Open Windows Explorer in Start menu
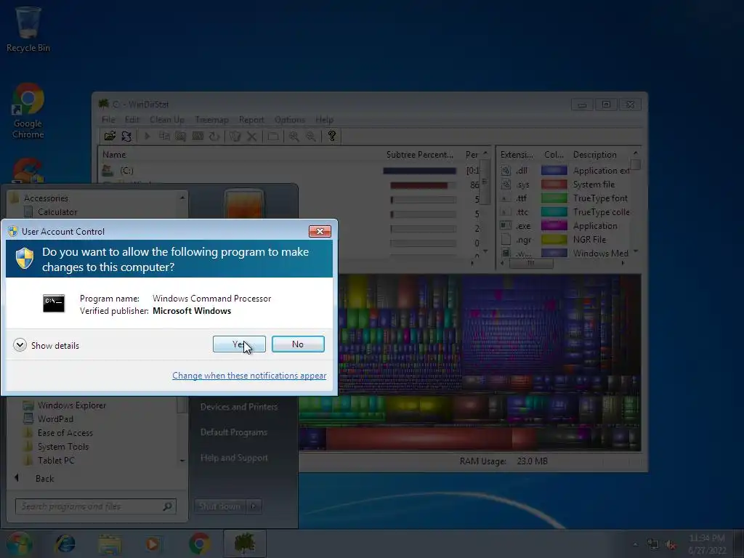 pyautogui.click(x=71, y=405)
